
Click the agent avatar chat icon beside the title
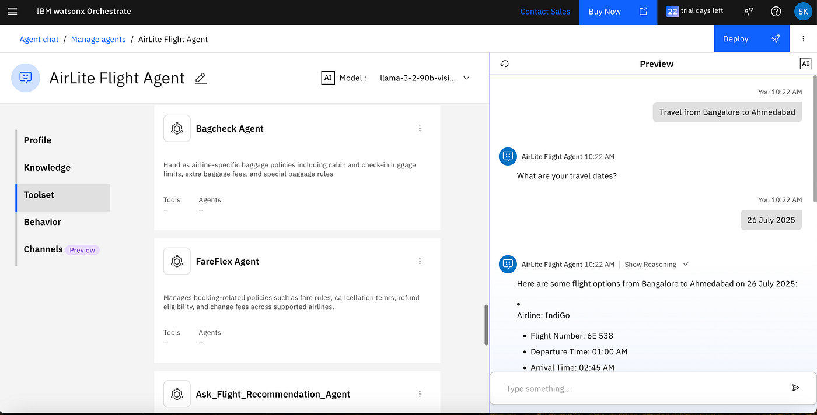26,78
